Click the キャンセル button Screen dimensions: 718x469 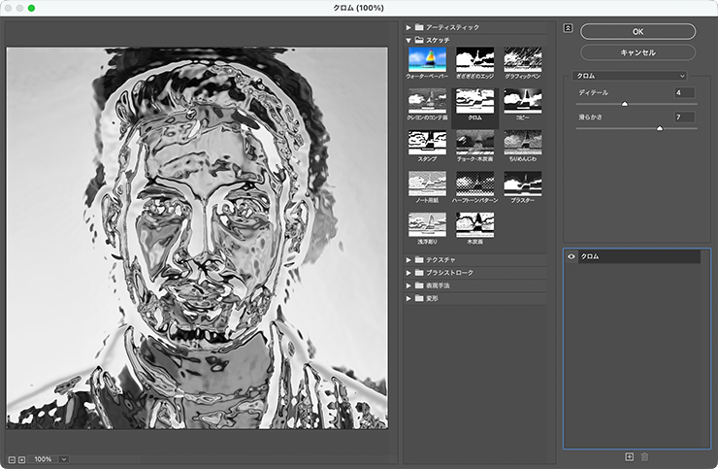click(x=637, y=52)
